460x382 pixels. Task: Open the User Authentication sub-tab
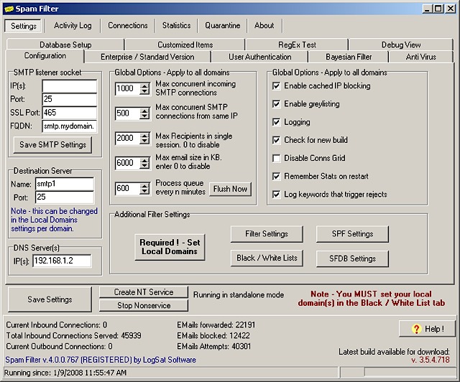tap(260, 57)
